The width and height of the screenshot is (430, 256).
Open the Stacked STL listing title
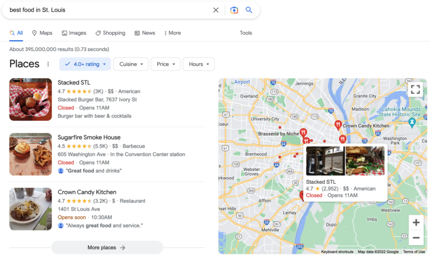74,82
